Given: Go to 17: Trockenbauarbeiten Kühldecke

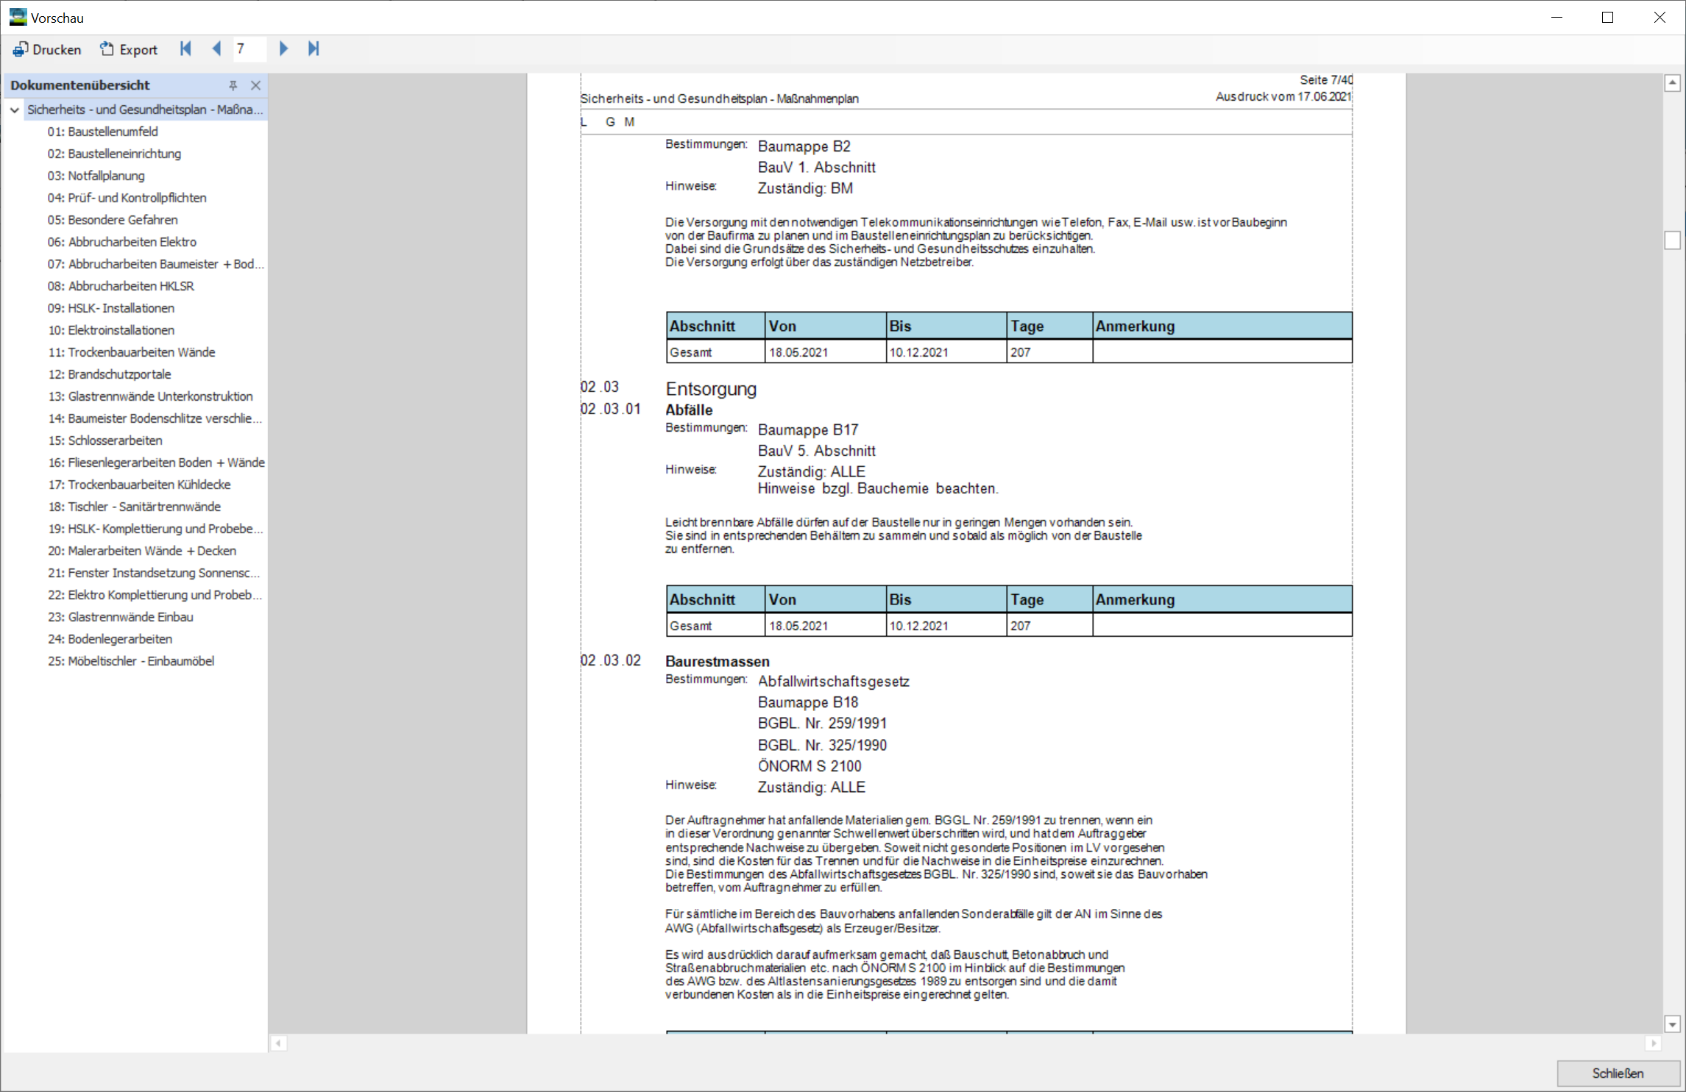Looking at the screenshot, I should click(x=139, y=485).
